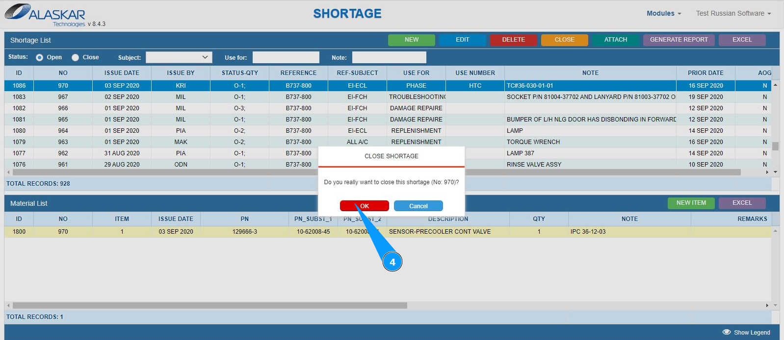Click Cancel in the Close Shortage dialog
The height and width of the screenshot is (340, 784).
click(418, 206)
